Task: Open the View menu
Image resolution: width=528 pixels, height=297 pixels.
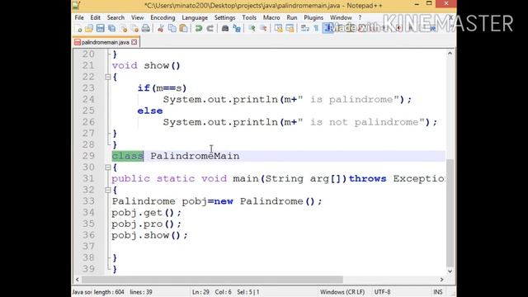Action: pyautogui.click(x=138, y=17)
